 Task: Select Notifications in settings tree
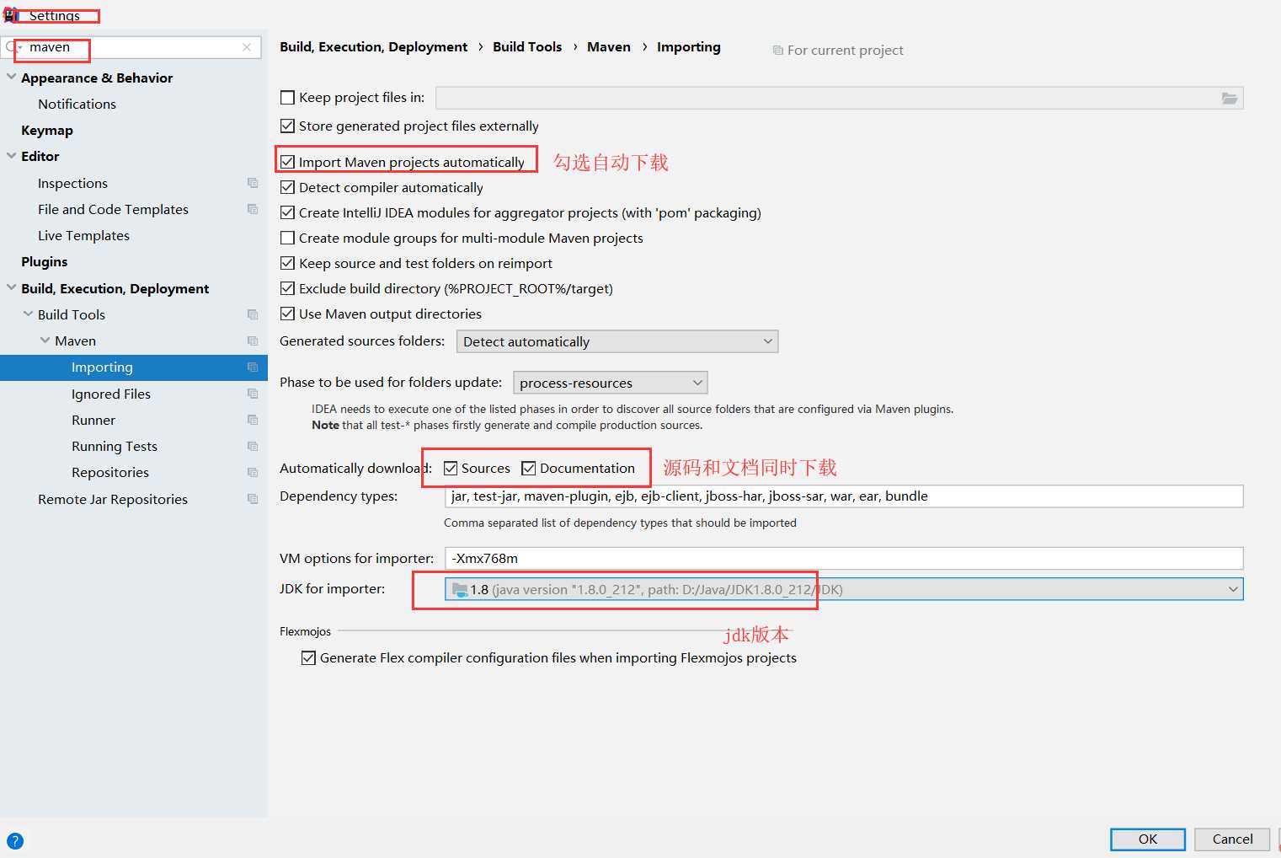click(77, 104)
